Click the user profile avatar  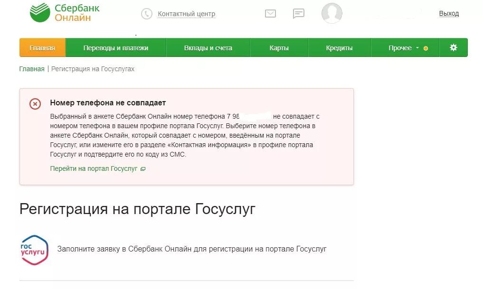(332, 13)
